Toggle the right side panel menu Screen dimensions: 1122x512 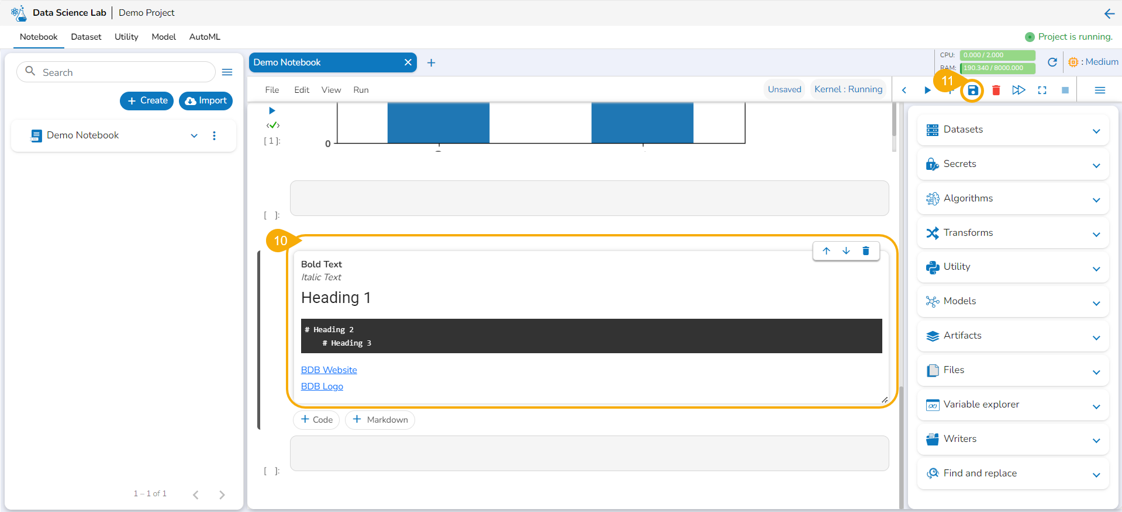1100,90
